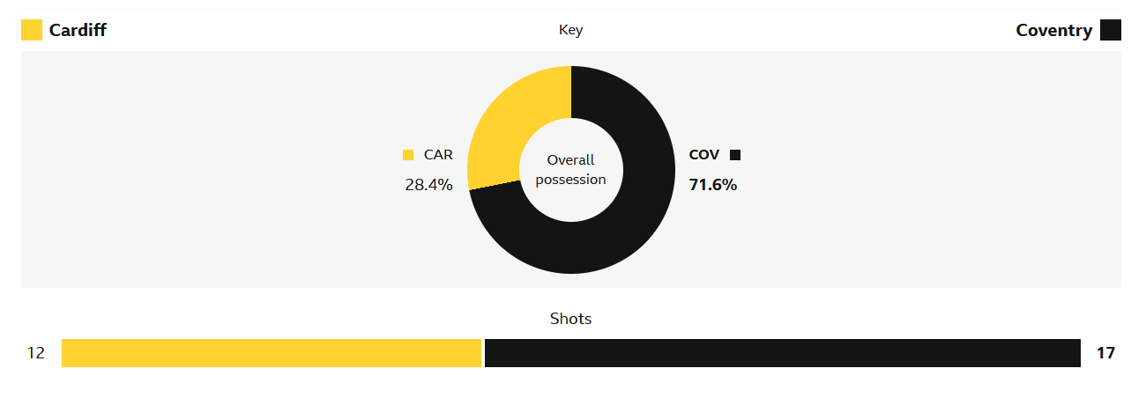Click the Coventry team name in key
The image size is (1146, 398).
point(1053,30)
